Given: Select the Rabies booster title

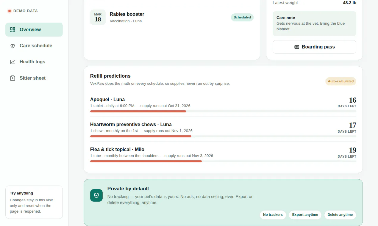Looking at the screenshot, I should click(x=127, y=14).
